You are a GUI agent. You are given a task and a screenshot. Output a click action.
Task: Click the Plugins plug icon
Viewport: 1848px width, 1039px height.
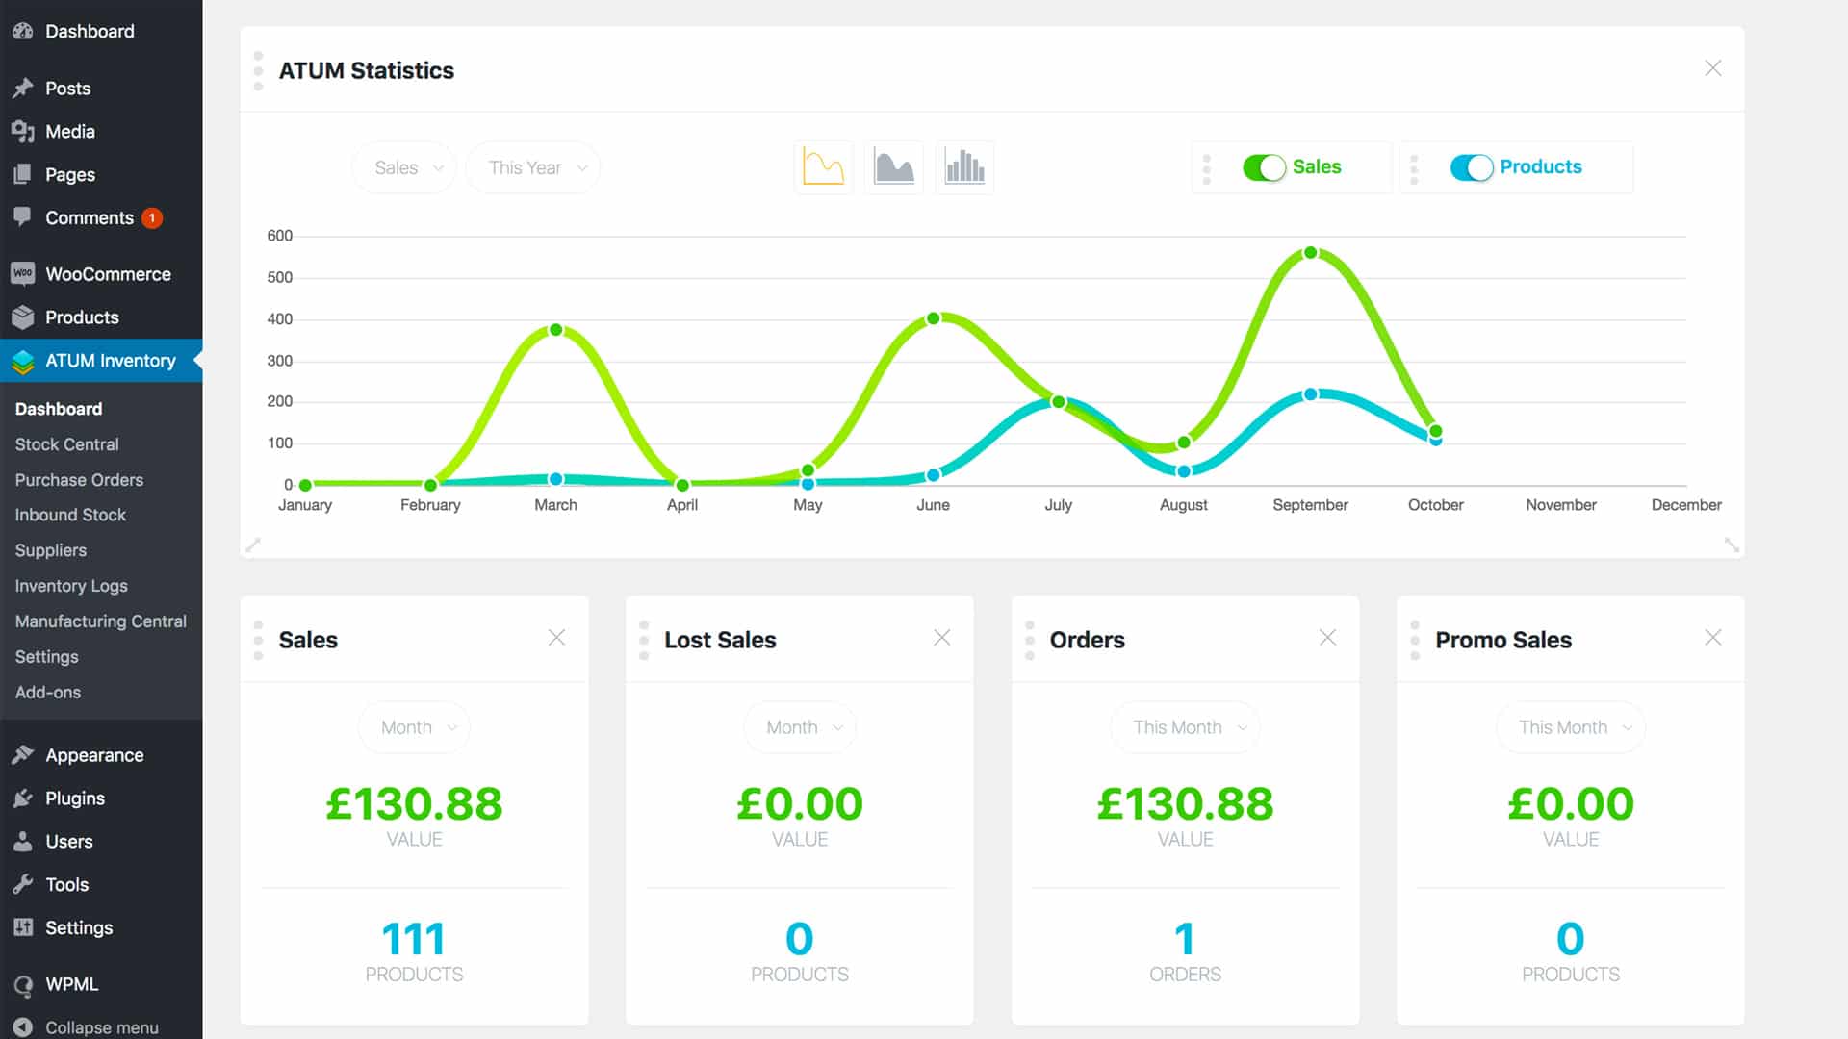point(23,798)
